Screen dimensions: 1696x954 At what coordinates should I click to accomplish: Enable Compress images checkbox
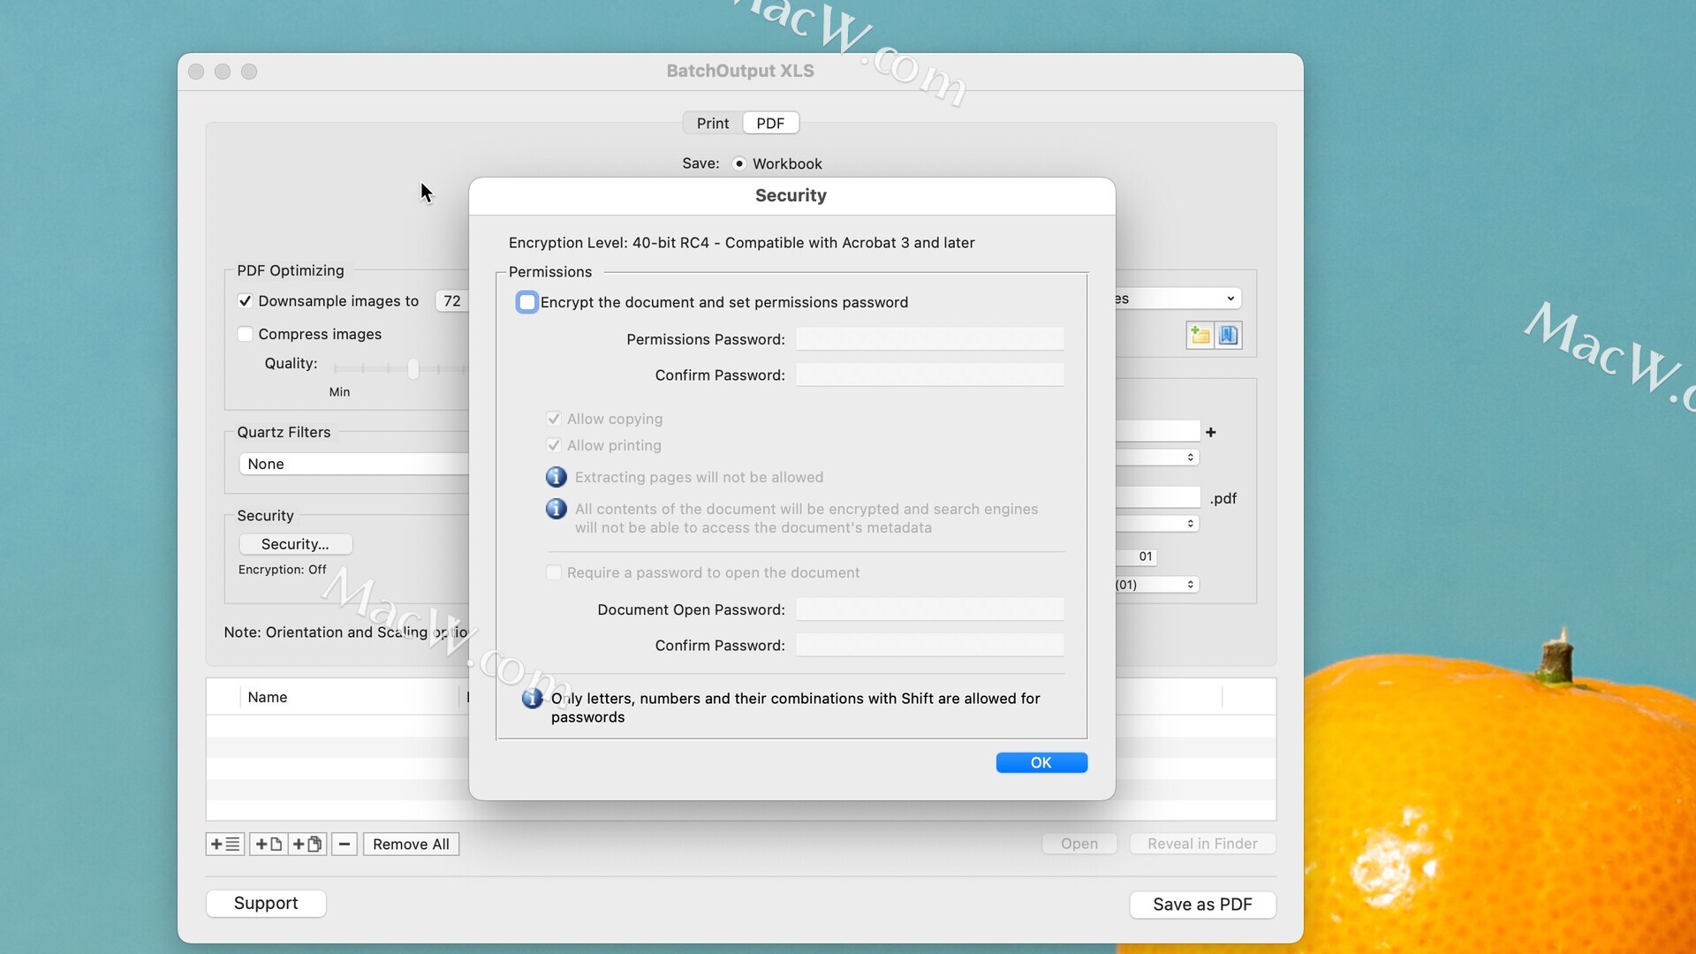(246, 334)
